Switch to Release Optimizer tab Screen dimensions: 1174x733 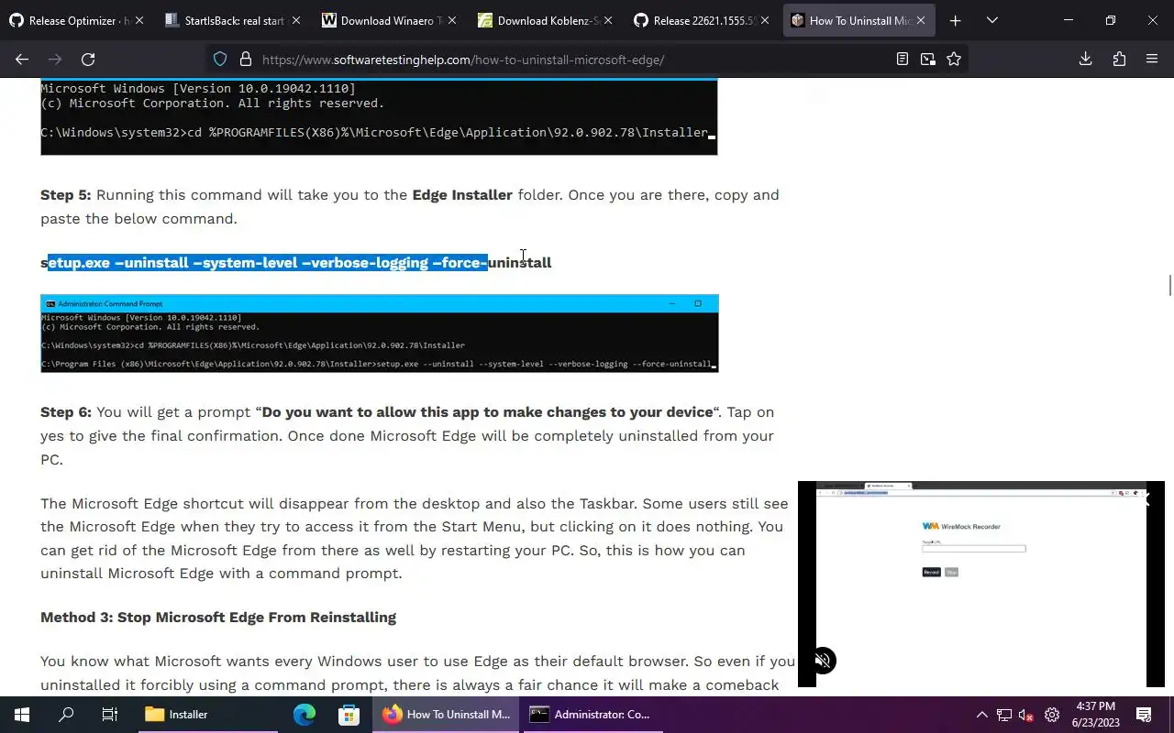pyautogui.click(x=75, y=20)
